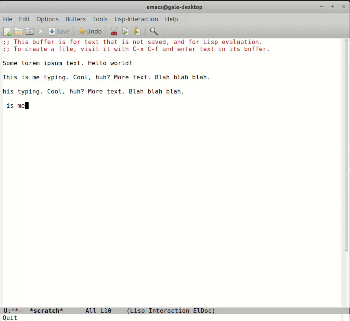Open the Options menu

pyautogui.click(x=47, y=19)
